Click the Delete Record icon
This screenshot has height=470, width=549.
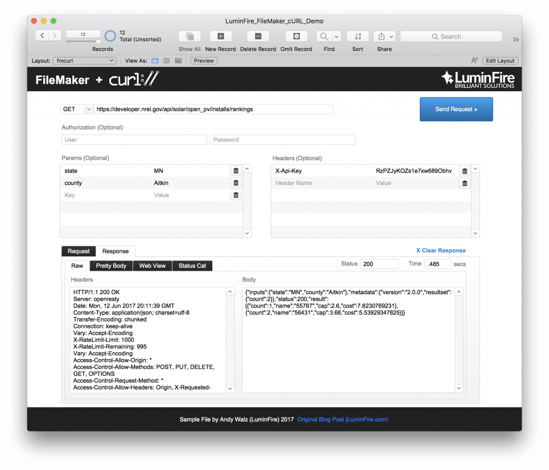click(258, 36)
